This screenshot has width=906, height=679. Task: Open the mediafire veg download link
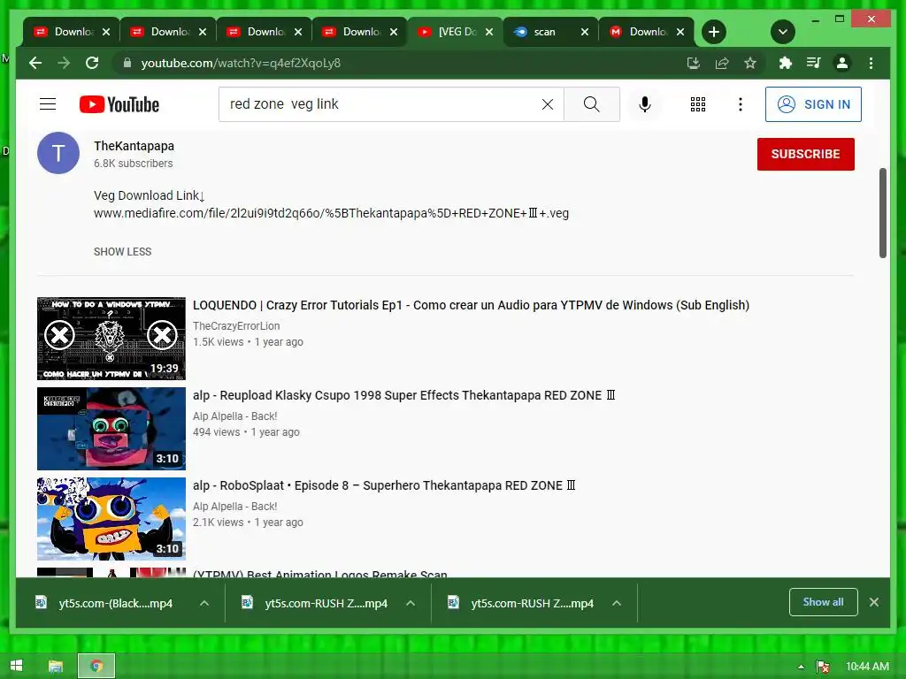coord(331,213)
